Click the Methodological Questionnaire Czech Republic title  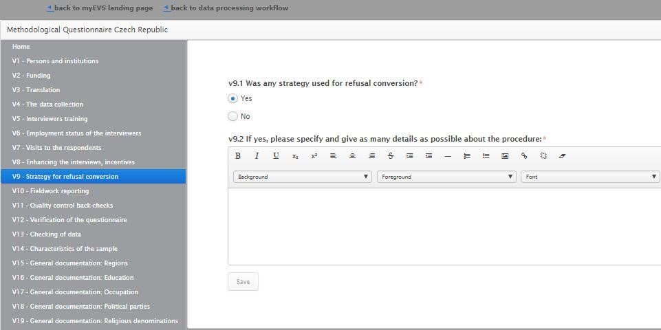pos(87,30)
